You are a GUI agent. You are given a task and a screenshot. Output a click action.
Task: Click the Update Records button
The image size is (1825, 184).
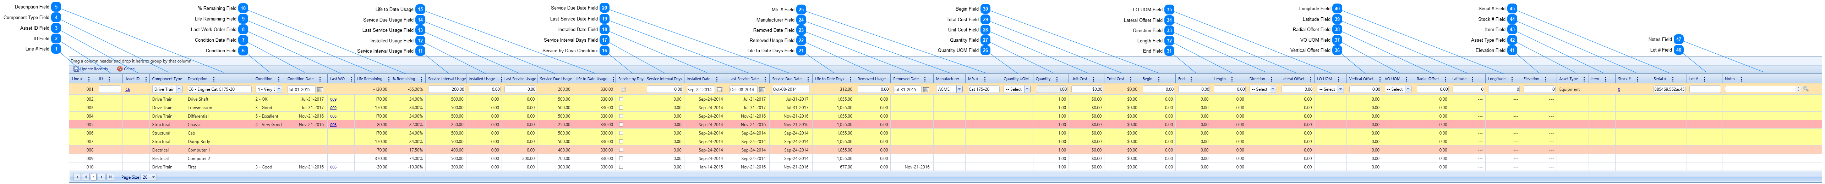coord(91,69)
